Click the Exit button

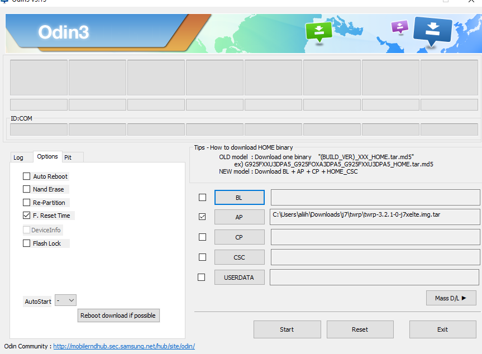pos(443,329)
